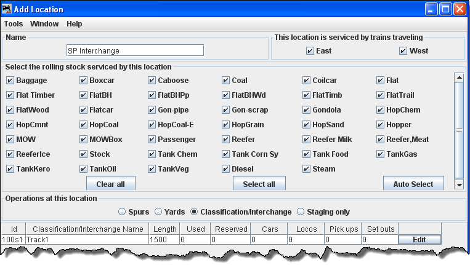Disable the Caboose checkbox

pyautogui.click(x=152, y=81)
